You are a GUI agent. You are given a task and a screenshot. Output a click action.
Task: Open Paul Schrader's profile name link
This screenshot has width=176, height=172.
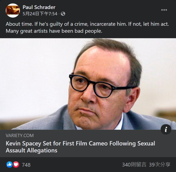(x=39, y=7)
